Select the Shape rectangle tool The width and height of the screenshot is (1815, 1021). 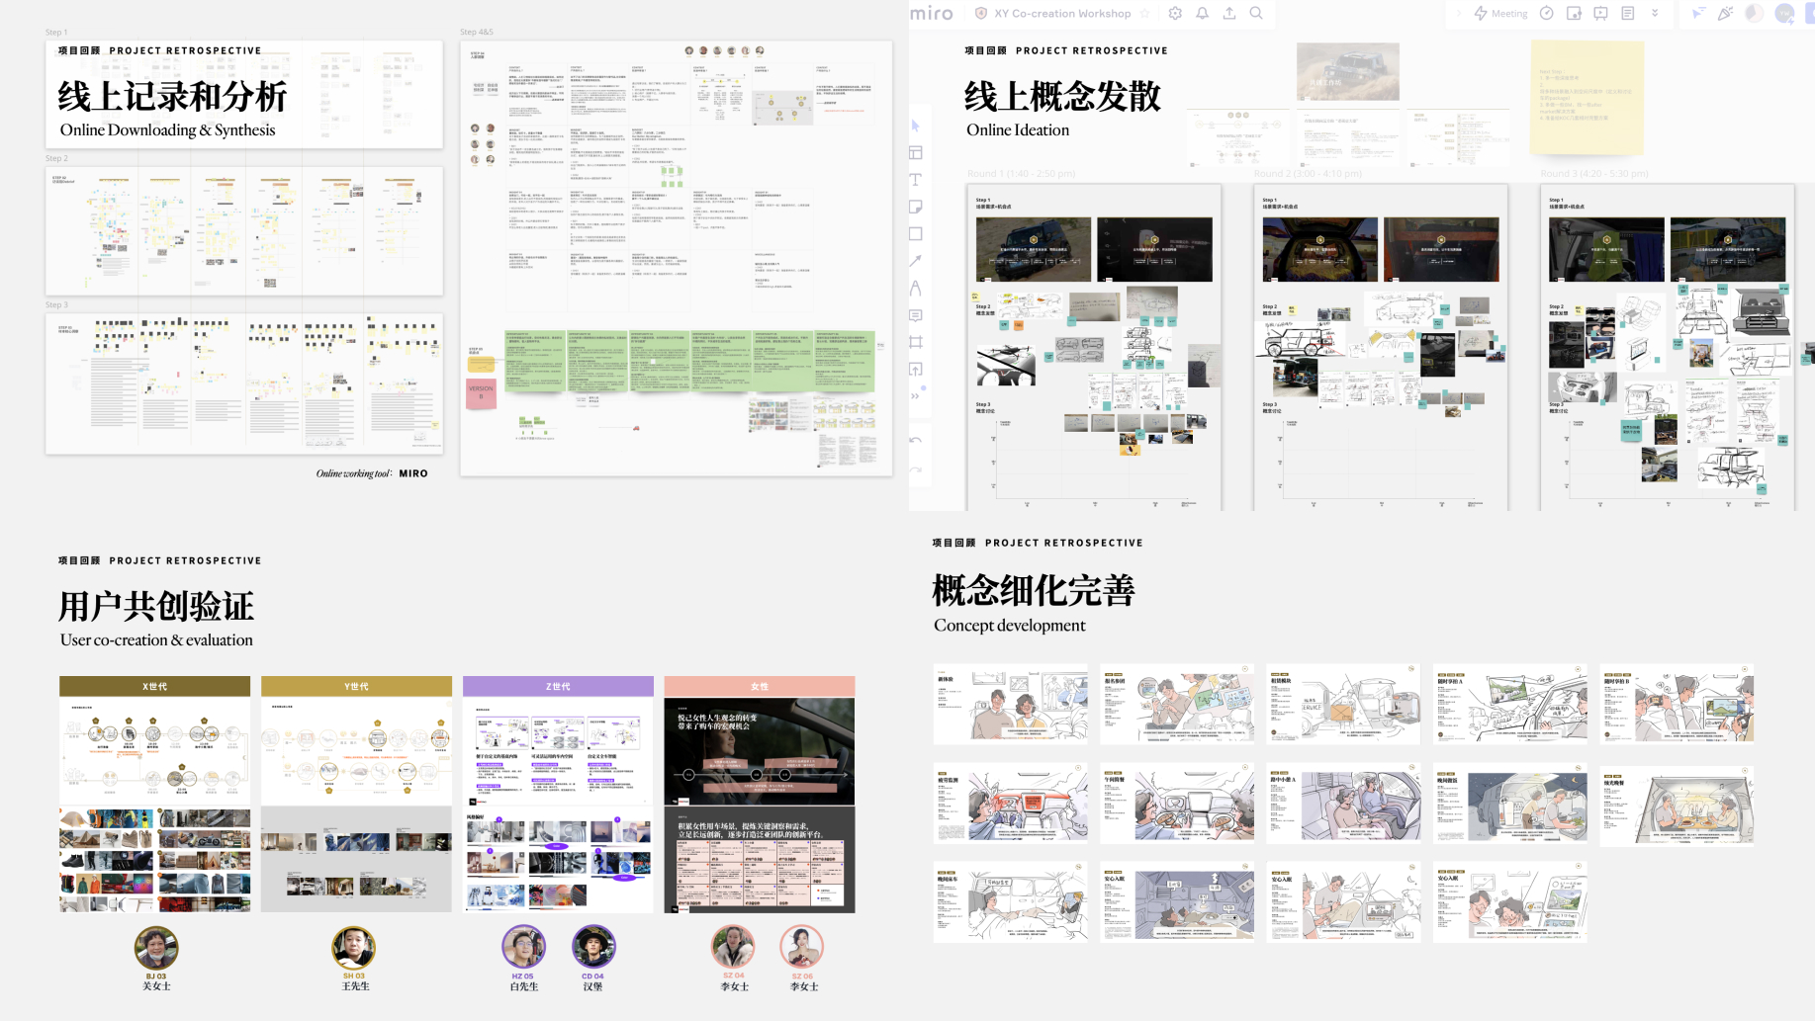(916, 234)
